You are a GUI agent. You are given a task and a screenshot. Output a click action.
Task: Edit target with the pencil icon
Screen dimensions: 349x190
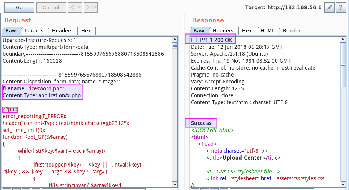(330, 8)
